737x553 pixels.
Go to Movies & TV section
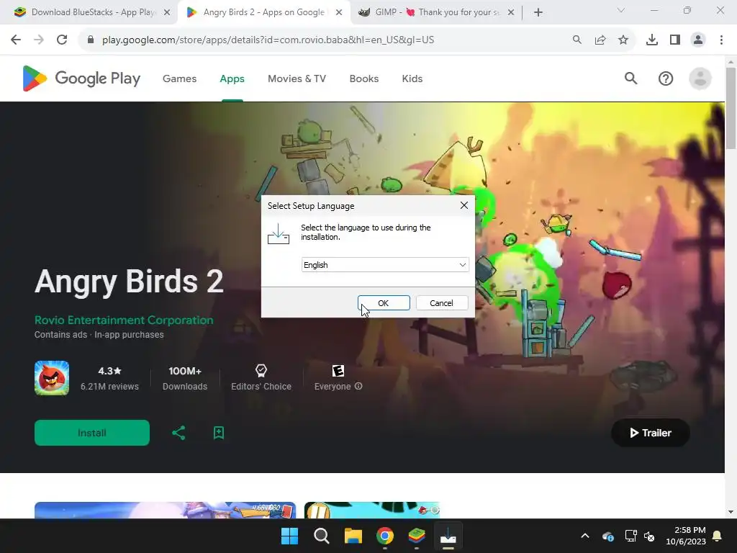point(297,78)
